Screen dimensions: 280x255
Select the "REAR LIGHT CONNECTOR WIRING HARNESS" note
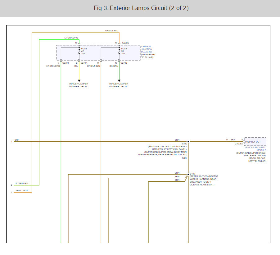[x=204, y=178]
